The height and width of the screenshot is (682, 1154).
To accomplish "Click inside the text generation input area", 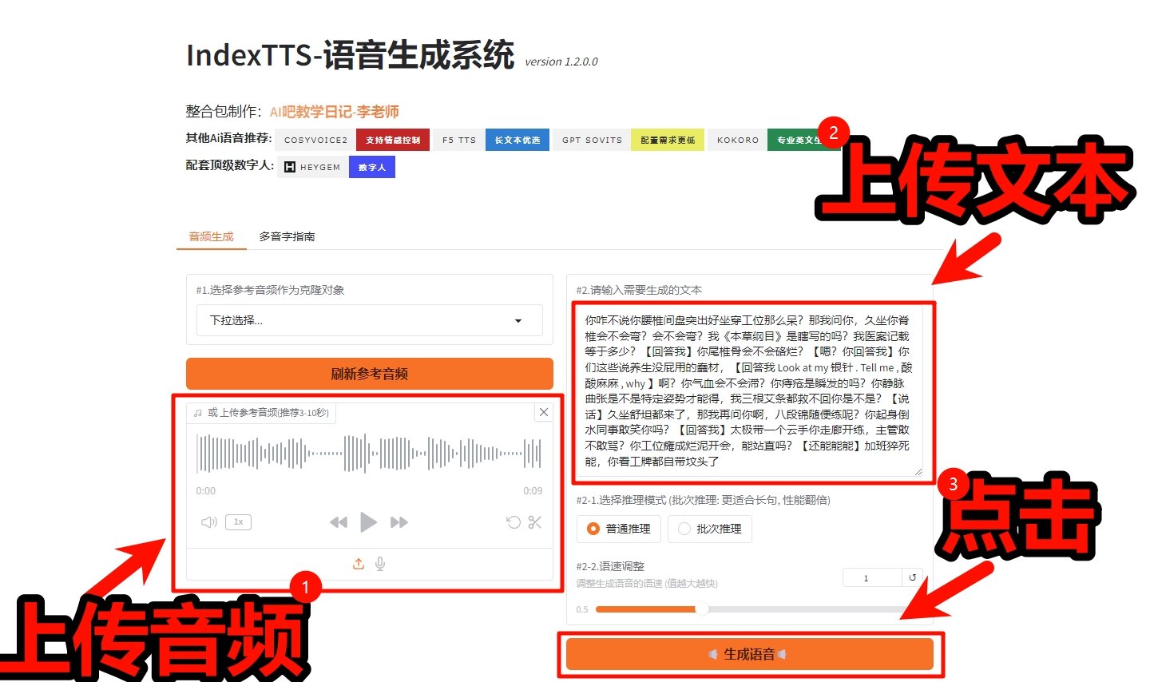I will tap(749, 391).
